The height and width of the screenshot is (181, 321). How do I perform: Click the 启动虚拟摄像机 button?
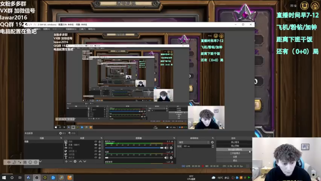click(234, 149)
